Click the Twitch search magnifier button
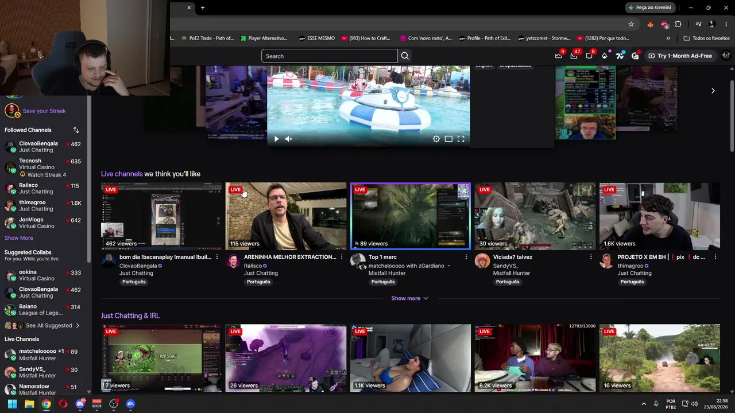 point(405,56)
